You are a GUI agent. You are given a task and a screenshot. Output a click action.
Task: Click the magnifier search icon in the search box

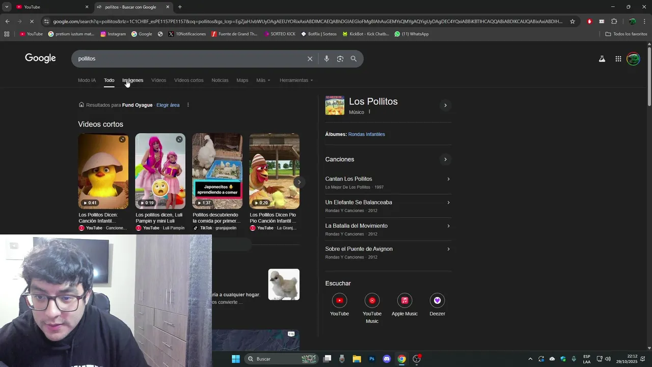click(x=354, y=59)
